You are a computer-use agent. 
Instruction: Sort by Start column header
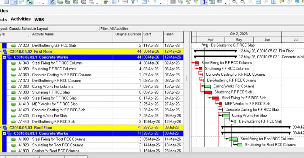[x=153, y=37]
